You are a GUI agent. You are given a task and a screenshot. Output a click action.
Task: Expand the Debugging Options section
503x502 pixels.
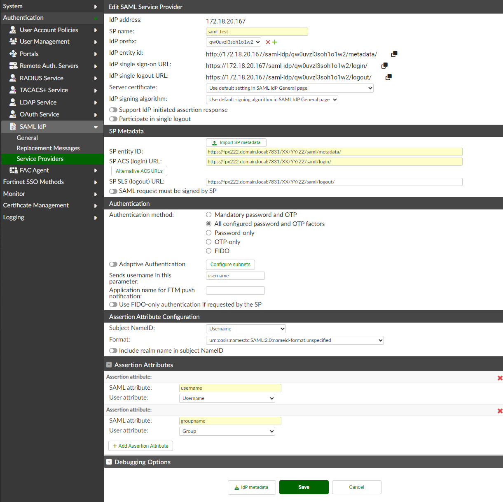click(109, 462)
